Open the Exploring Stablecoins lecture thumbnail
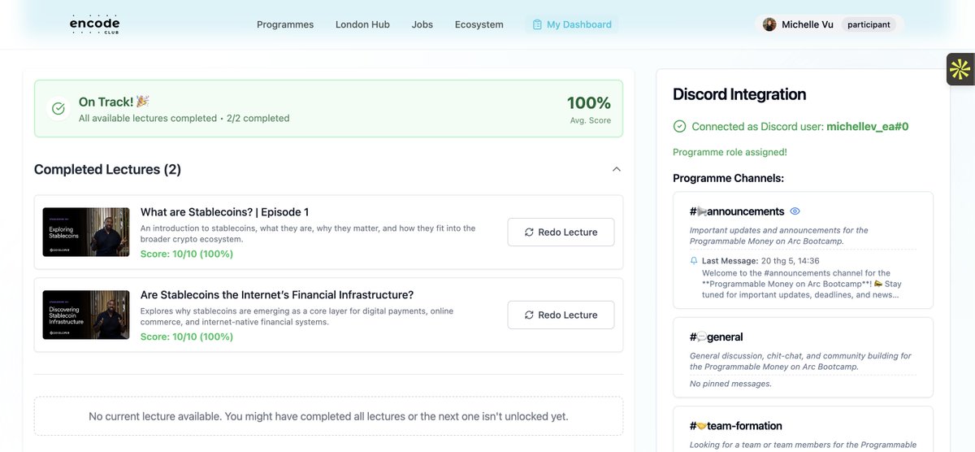The width and height of the screenshot is (975, 452). point(86,232)
